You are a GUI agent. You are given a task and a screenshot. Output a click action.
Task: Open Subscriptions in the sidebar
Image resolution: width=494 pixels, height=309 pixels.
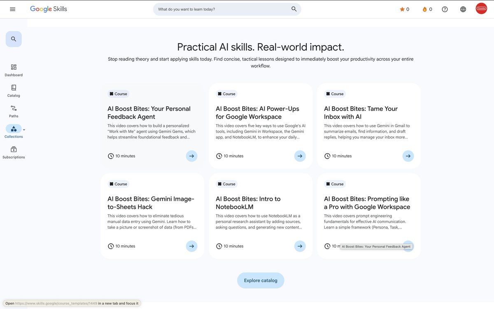click(14, 152)
